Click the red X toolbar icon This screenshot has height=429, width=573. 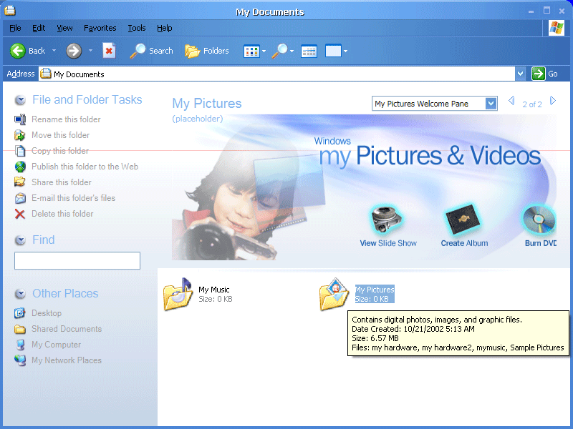[x=109, y=51]
